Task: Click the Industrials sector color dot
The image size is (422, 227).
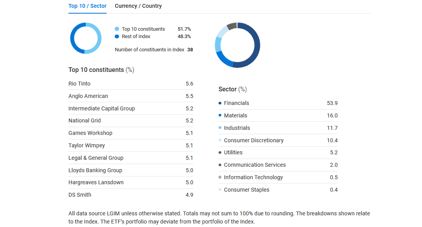Action: [220, 128]
